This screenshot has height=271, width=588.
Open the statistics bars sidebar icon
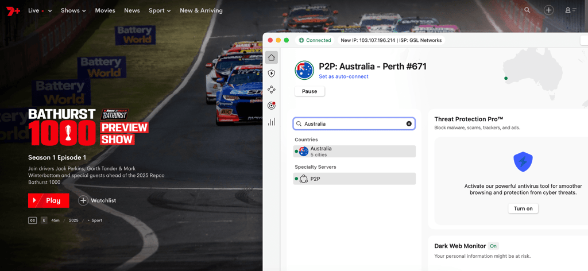point(272,122)
